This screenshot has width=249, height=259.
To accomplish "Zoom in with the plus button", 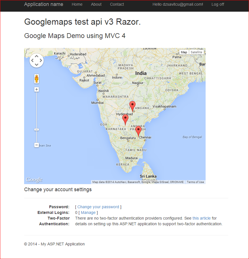I will pos(37,89).
